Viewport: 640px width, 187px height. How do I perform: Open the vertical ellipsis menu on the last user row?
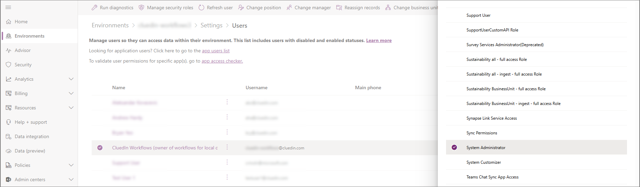click(227, 177)
